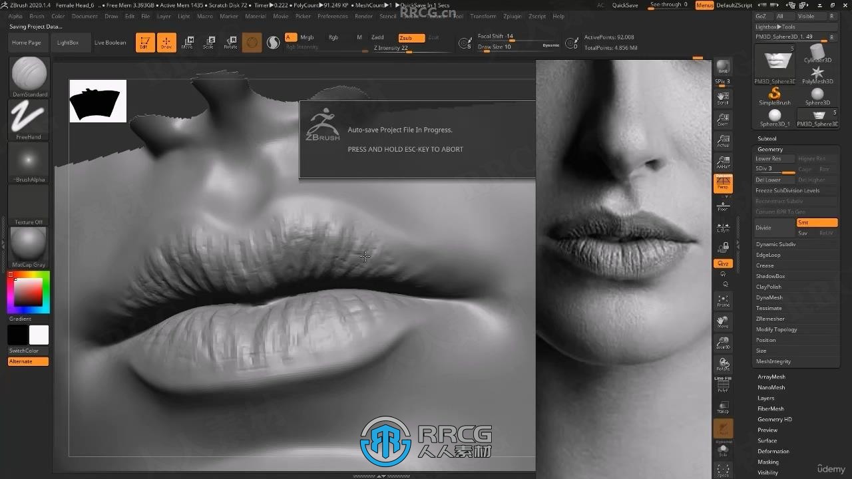Open the FreeHand stroke picker
Screen dimensions: 852x479
click(x=29, y=120)
